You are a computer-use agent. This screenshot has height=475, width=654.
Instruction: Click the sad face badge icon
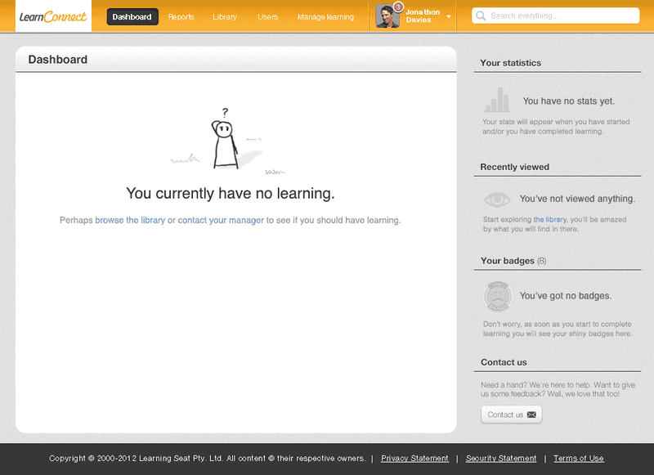tap(498, 297)
